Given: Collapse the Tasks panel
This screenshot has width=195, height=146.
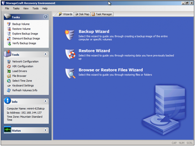Looking at the screenshot, I should pyautogui.click(x=46, y=17).
